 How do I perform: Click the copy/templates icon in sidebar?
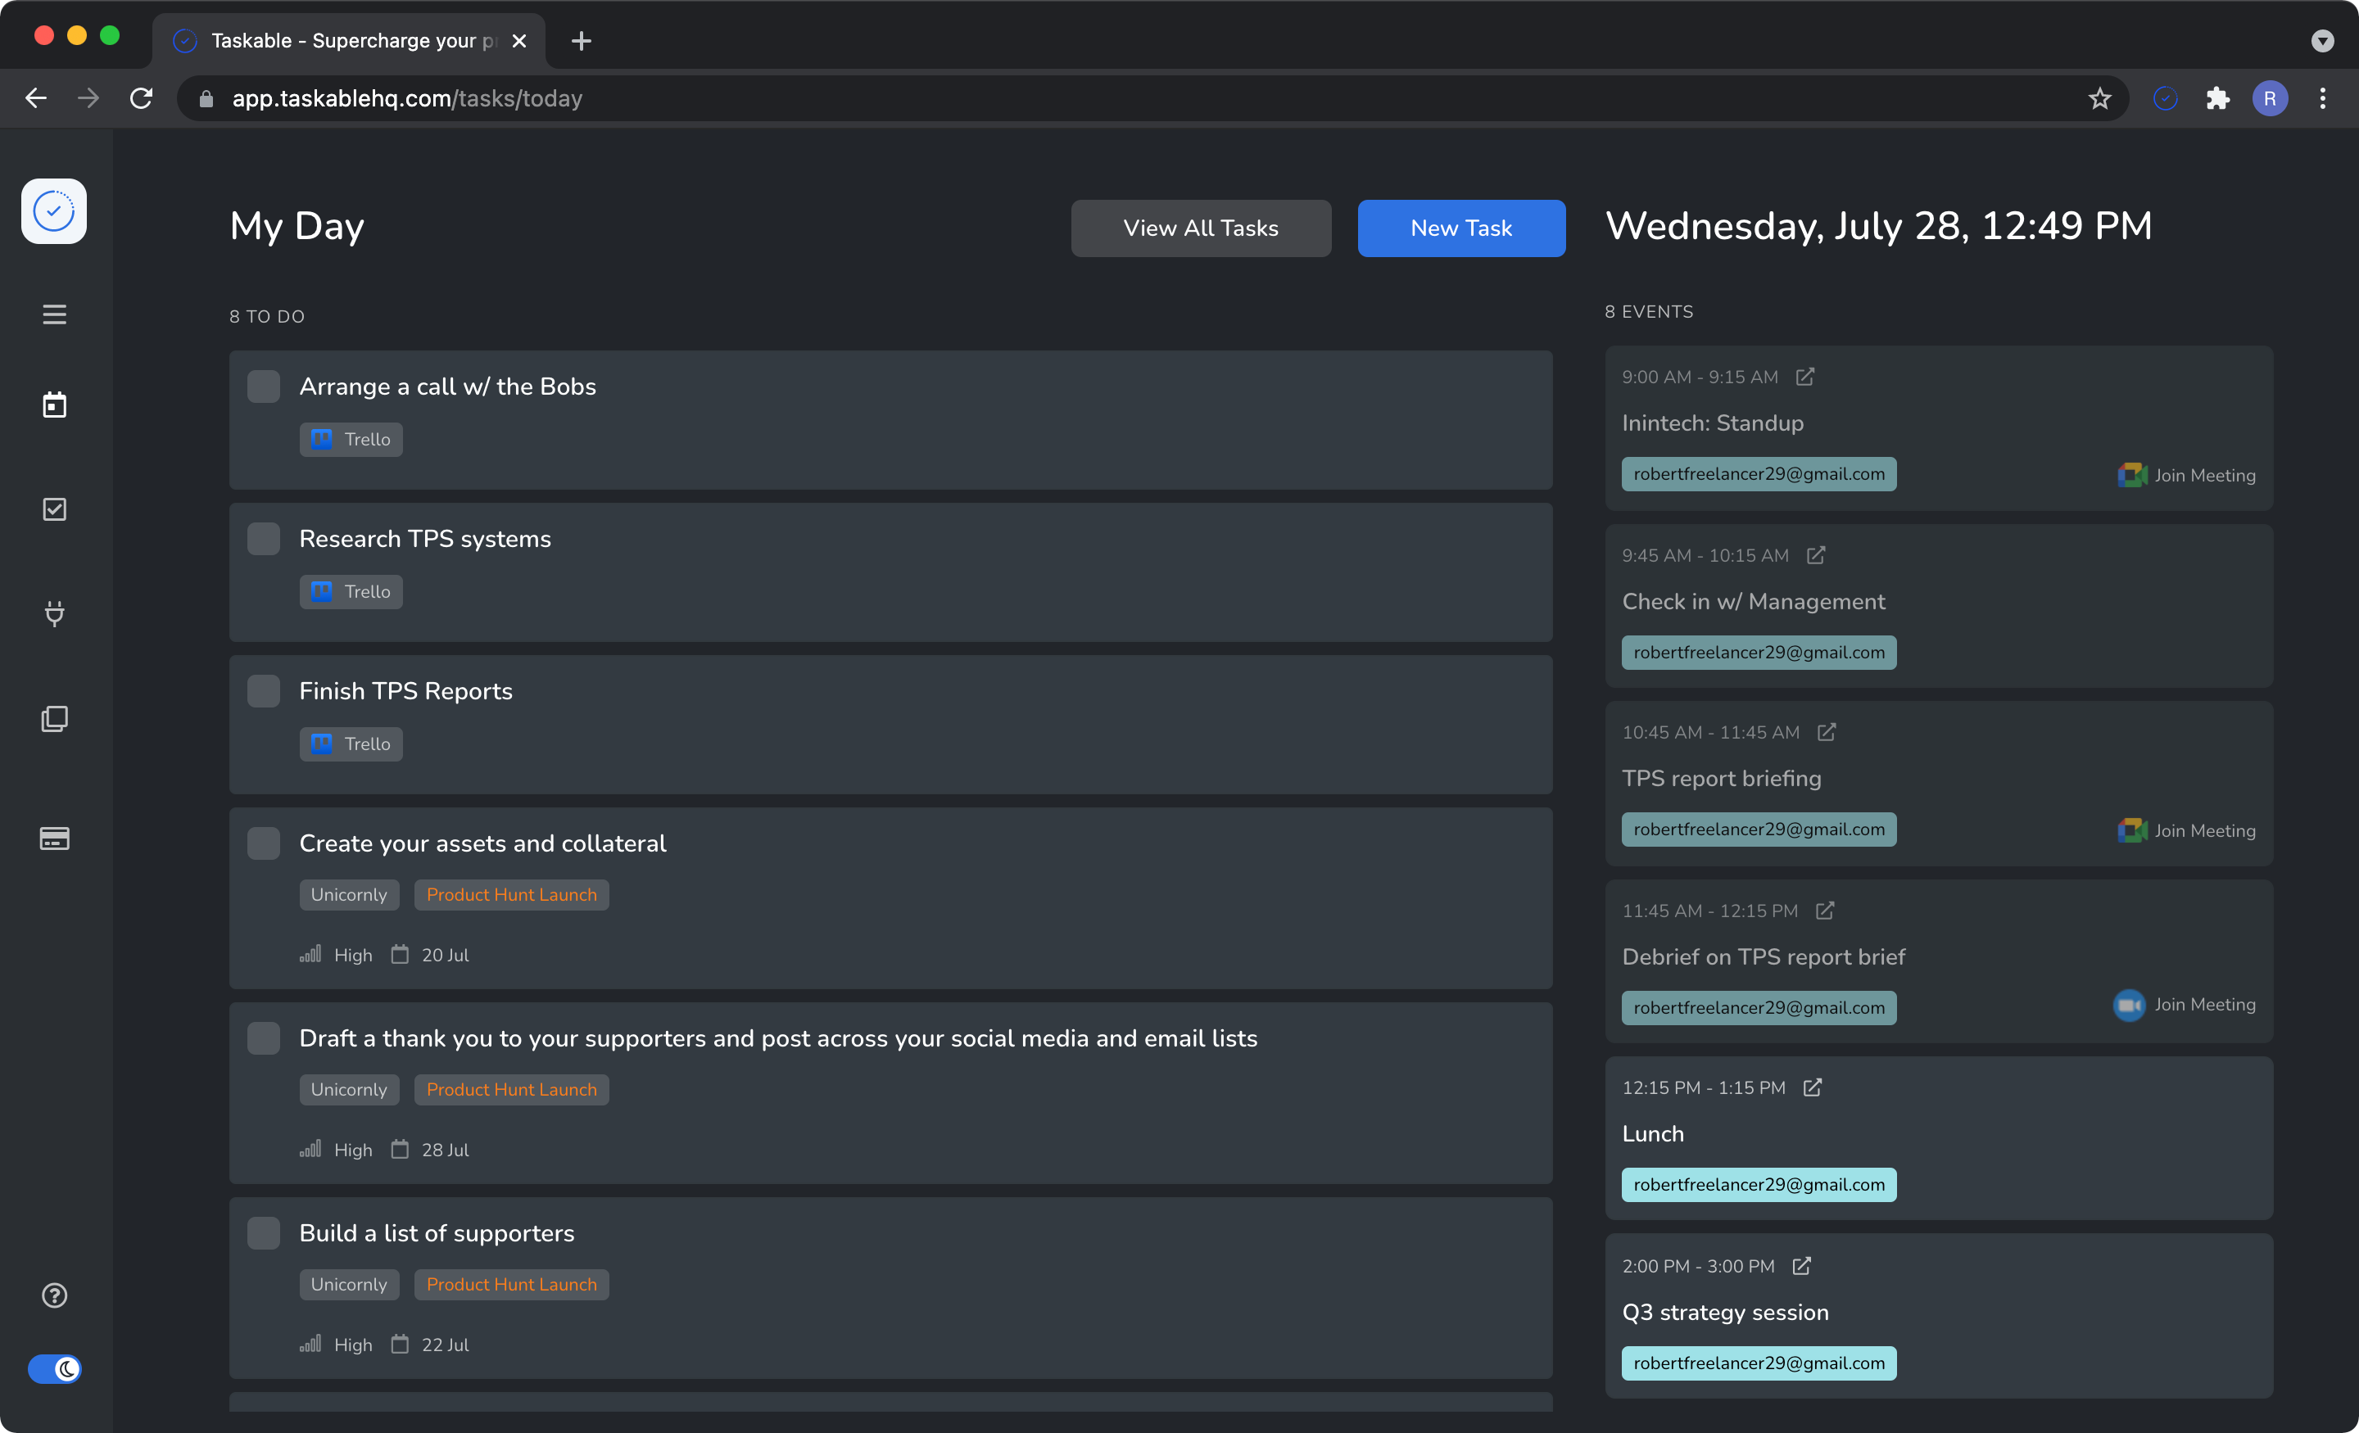click(x=55, y=719)
